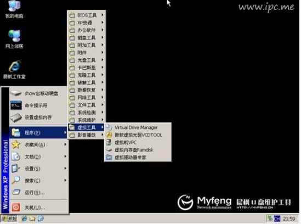The image size is (301, 224).
Task: Click the third quick launch icon
Action: [41, 219]
